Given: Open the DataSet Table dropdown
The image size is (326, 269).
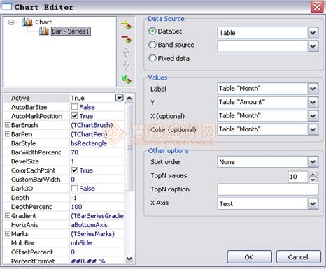Looking at the screenshot, I should pyautogui.click(x=313, y=33).
